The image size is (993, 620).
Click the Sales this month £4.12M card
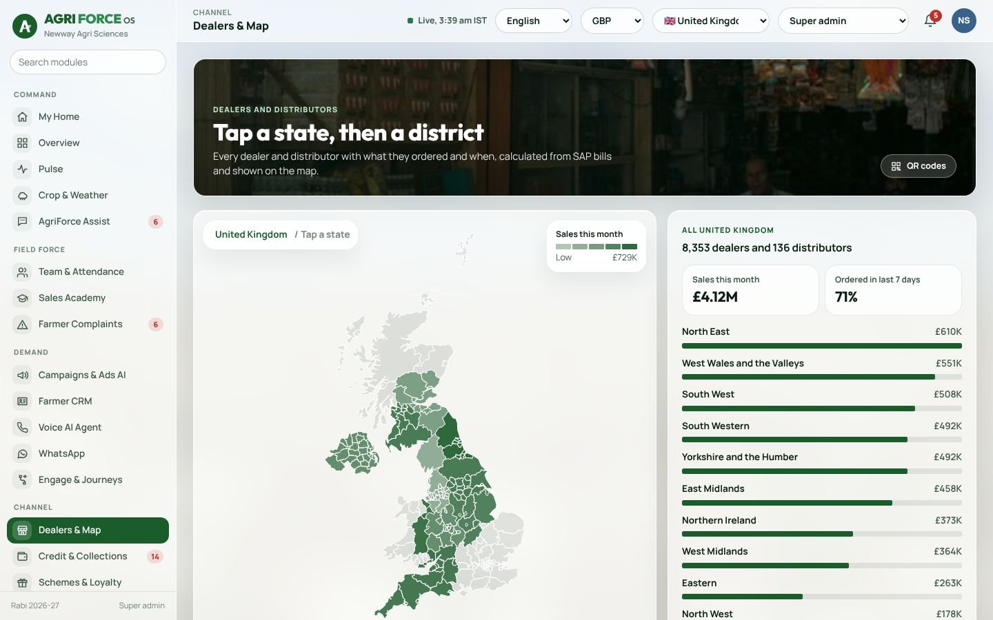point(750,290)
